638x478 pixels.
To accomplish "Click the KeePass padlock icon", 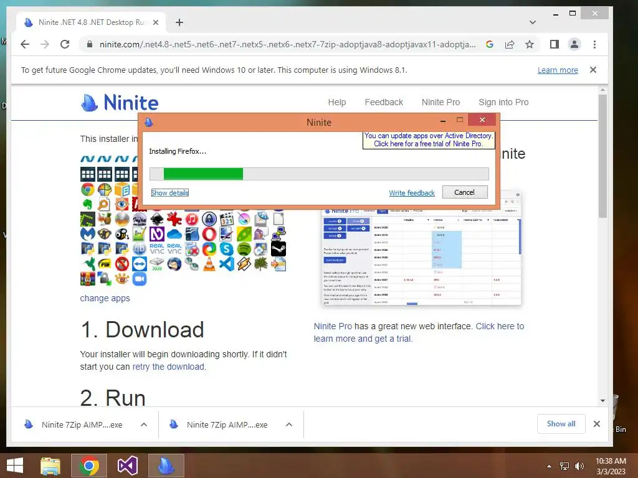I will point(209,219).
